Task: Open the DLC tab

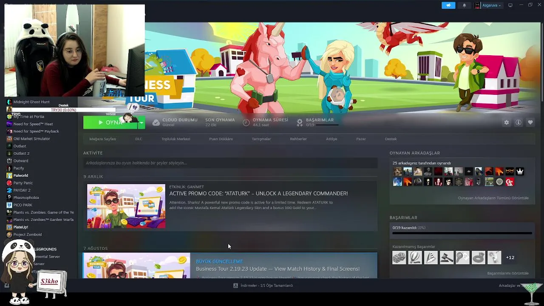Action: (139, 139)
